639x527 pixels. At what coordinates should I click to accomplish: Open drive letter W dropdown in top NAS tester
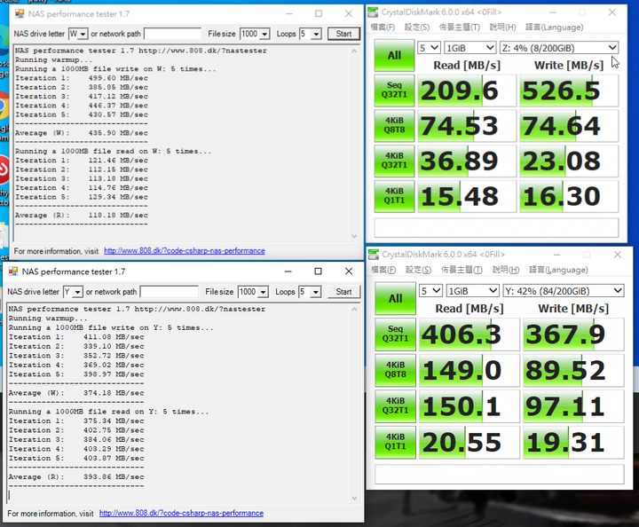coord(83,34)
